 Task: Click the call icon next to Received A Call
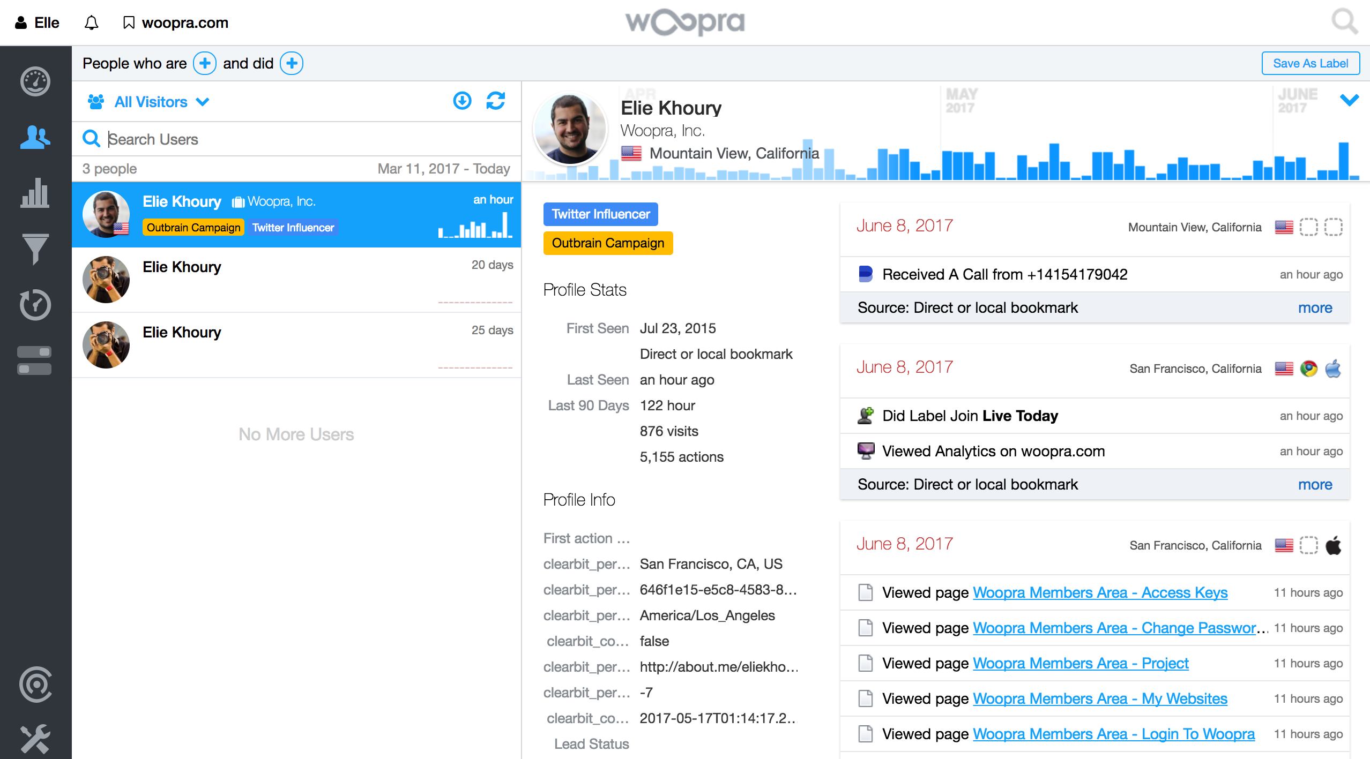click(866, 274)
